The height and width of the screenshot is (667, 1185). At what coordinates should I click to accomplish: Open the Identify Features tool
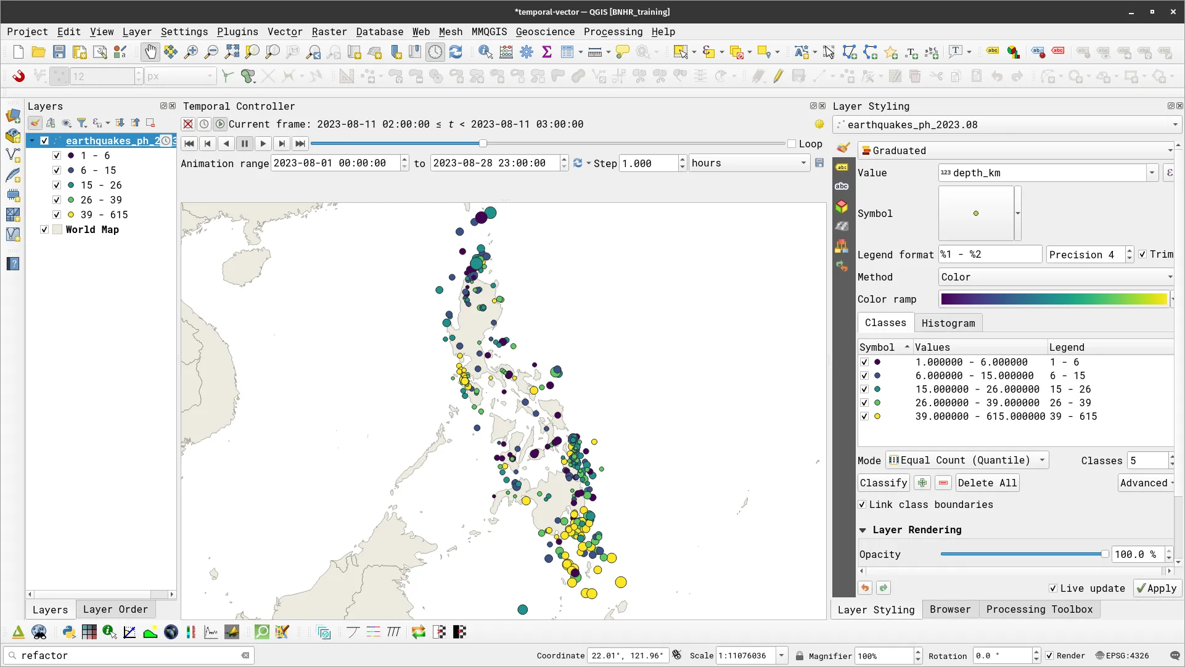486,52
